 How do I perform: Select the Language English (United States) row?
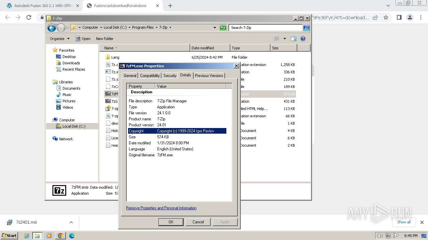point(177,149)
